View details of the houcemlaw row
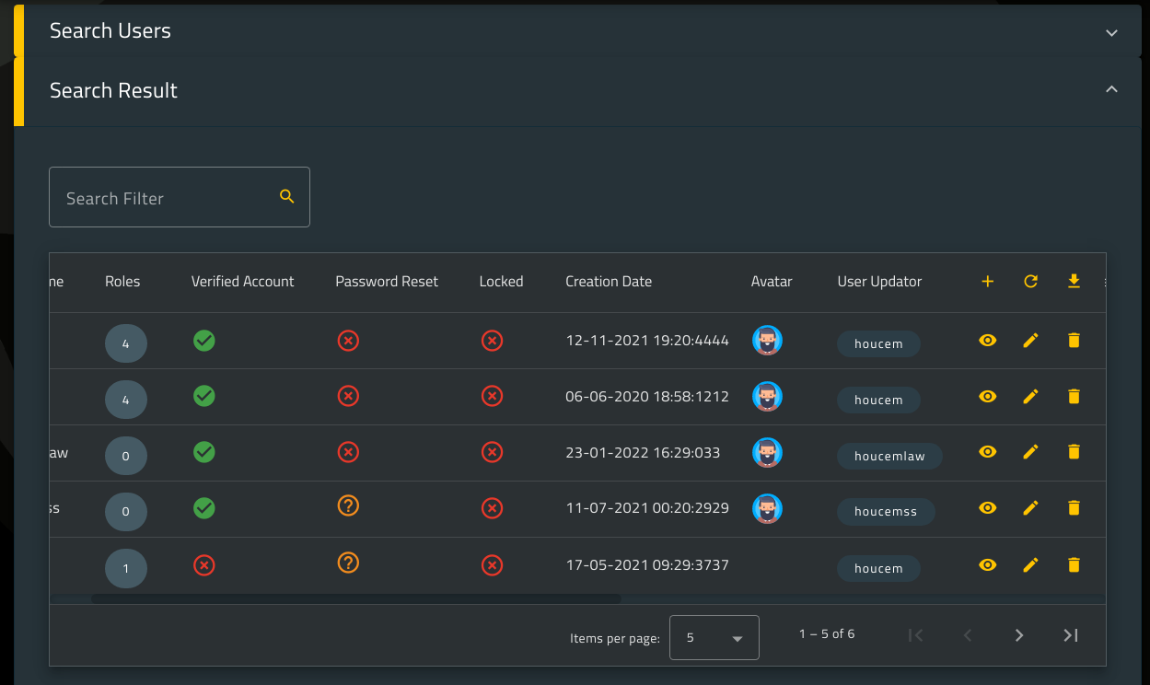Viewport: 1150px width, 685px height. (988, 452)
